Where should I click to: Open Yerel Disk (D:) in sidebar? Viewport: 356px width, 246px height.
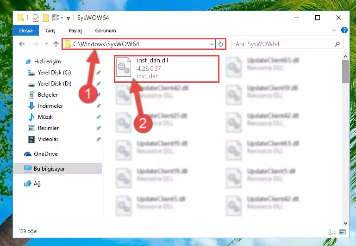click(50, 84)
